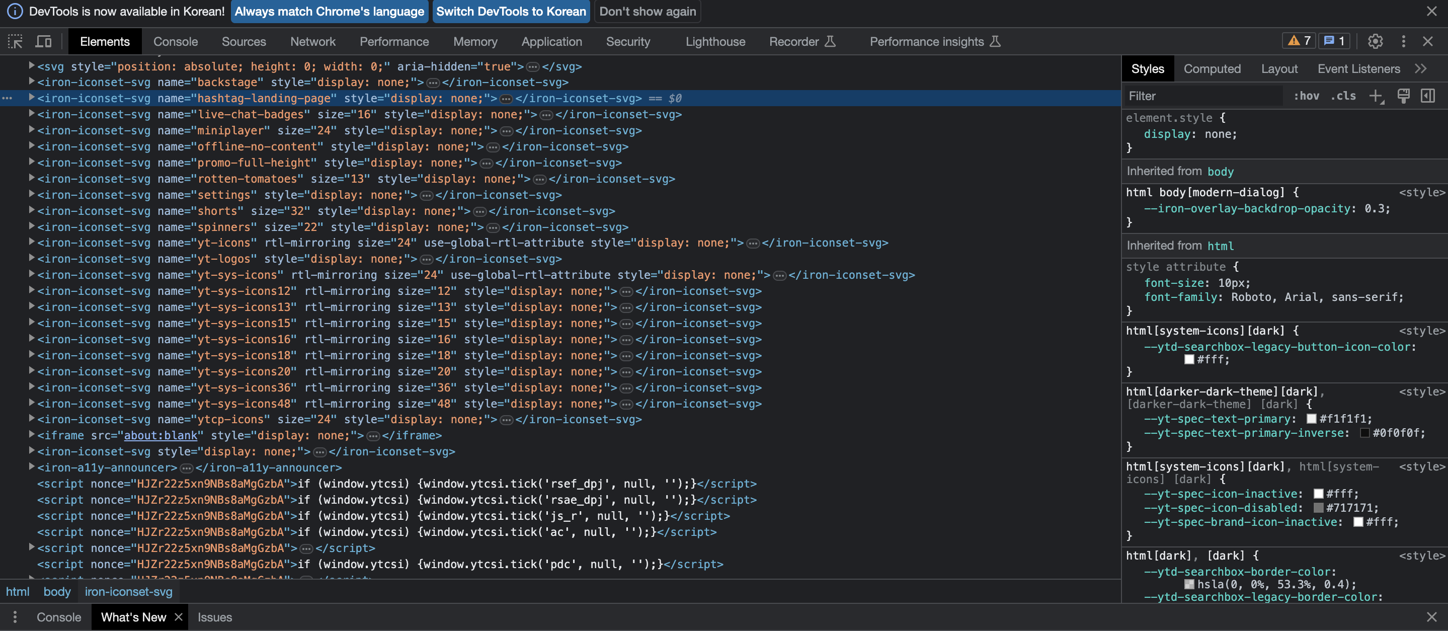Click the messages count badge showing 1
The width and height of the screenshot is (1448, 631).
tap(1334, 41)
